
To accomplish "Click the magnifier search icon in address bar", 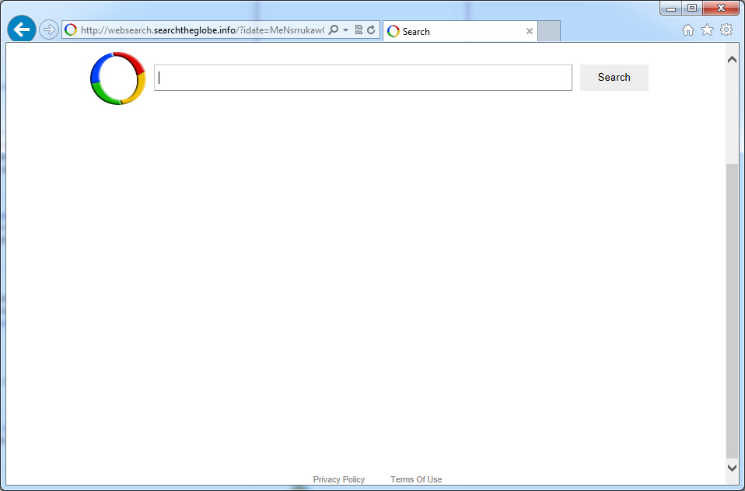I will 334,30.
